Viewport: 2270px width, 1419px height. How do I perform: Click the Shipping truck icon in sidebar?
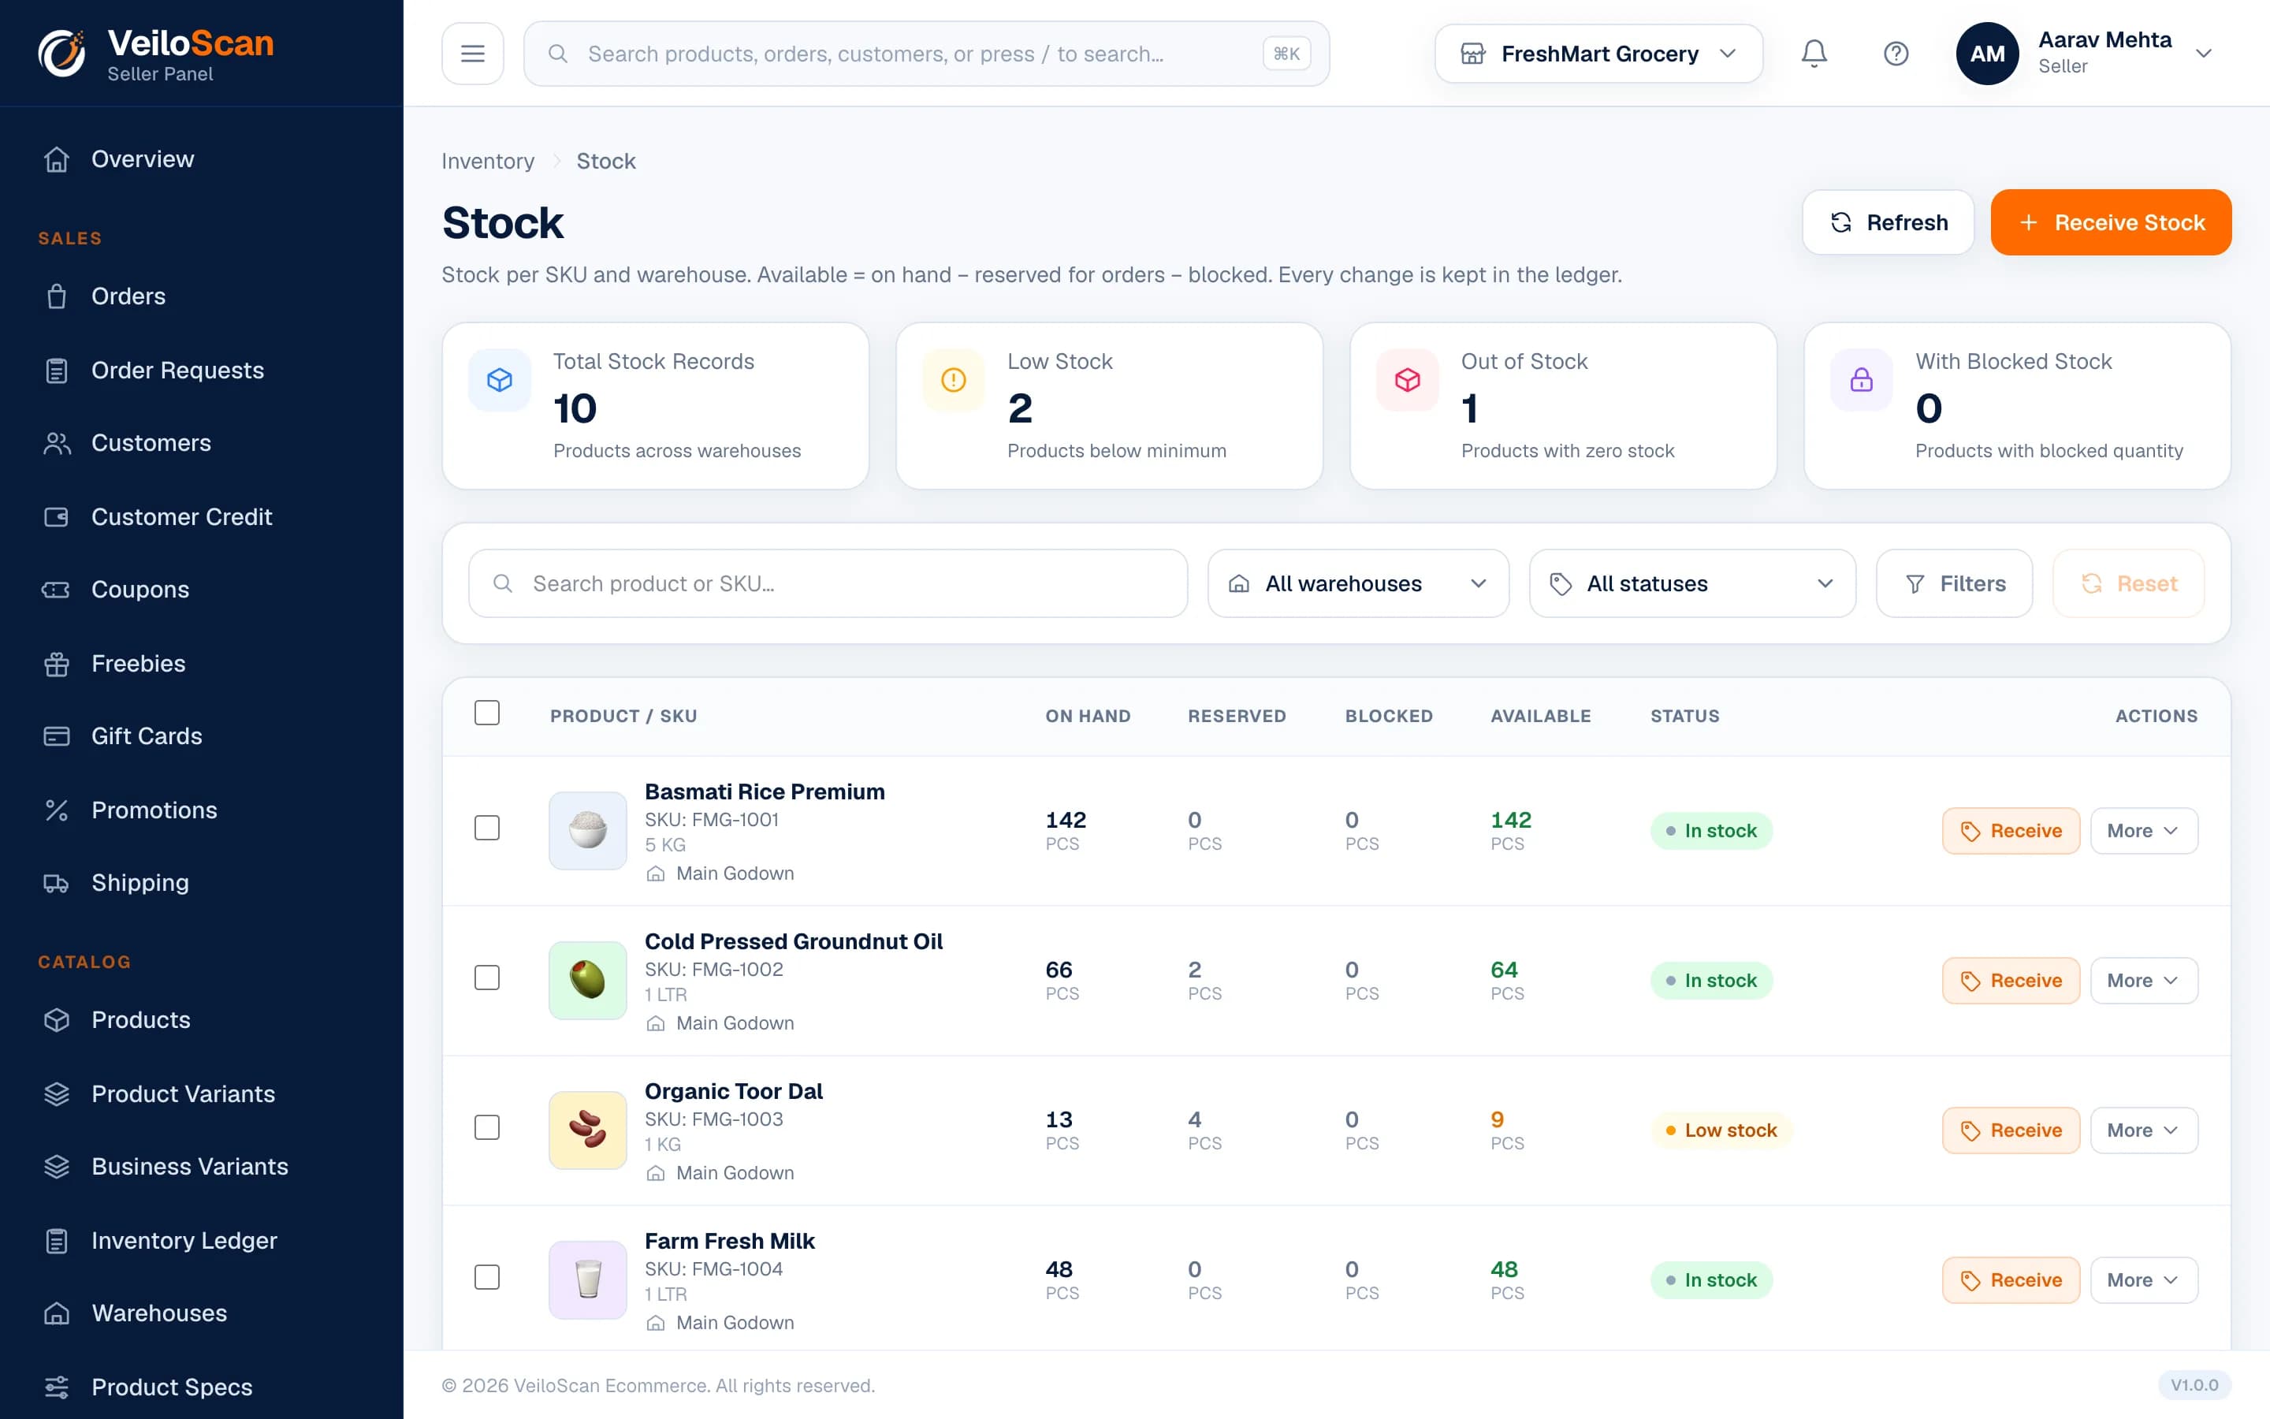[56, 883]
